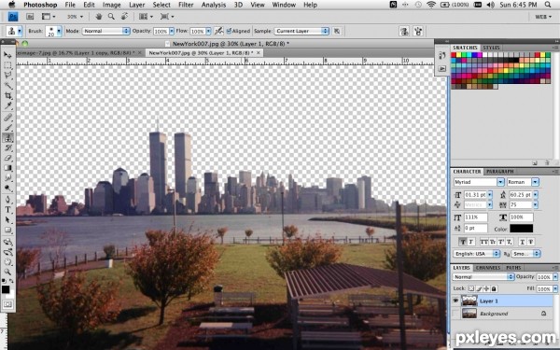Image resolution: width=560 pixels, height=350 pixels.
Task: Select the Rectangle shape tool
Action: [x=7, y=231]
